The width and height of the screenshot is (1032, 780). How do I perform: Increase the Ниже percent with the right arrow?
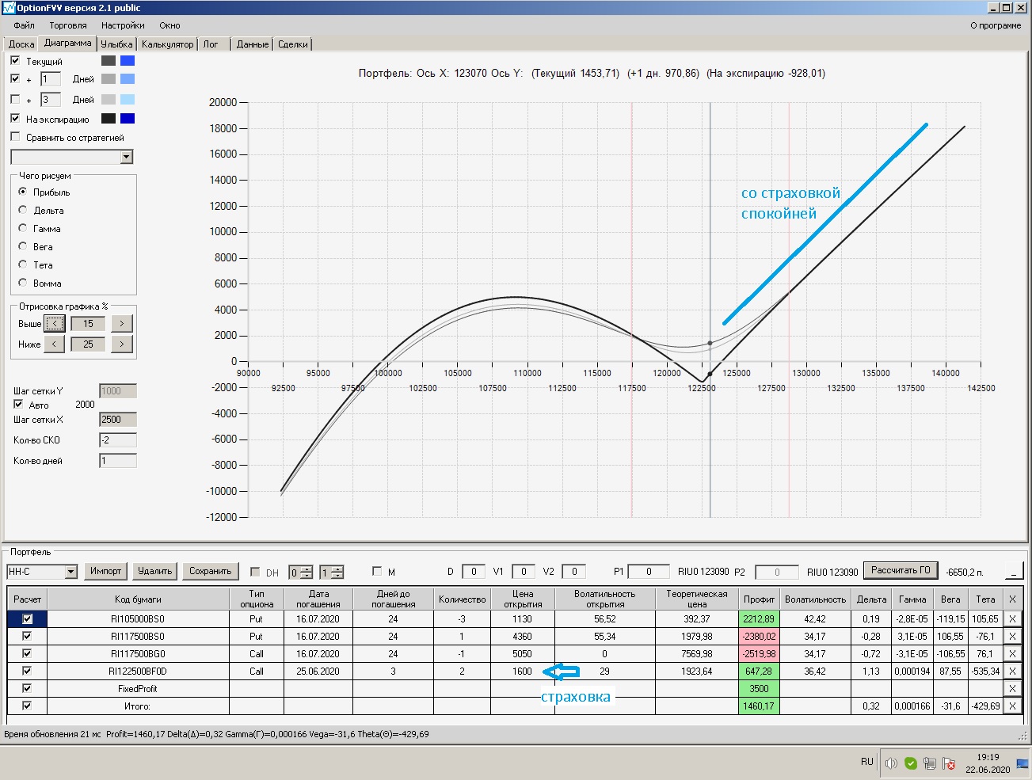click(121, 344)
